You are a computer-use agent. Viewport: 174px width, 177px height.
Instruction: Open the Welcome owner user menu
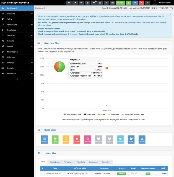pyautogui.click(x=162, y=2)
